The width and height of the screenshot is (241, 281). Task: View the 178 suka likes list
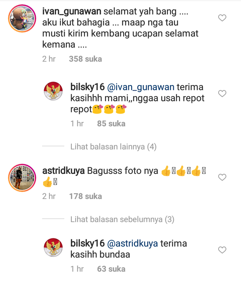(x=85, y=196)
